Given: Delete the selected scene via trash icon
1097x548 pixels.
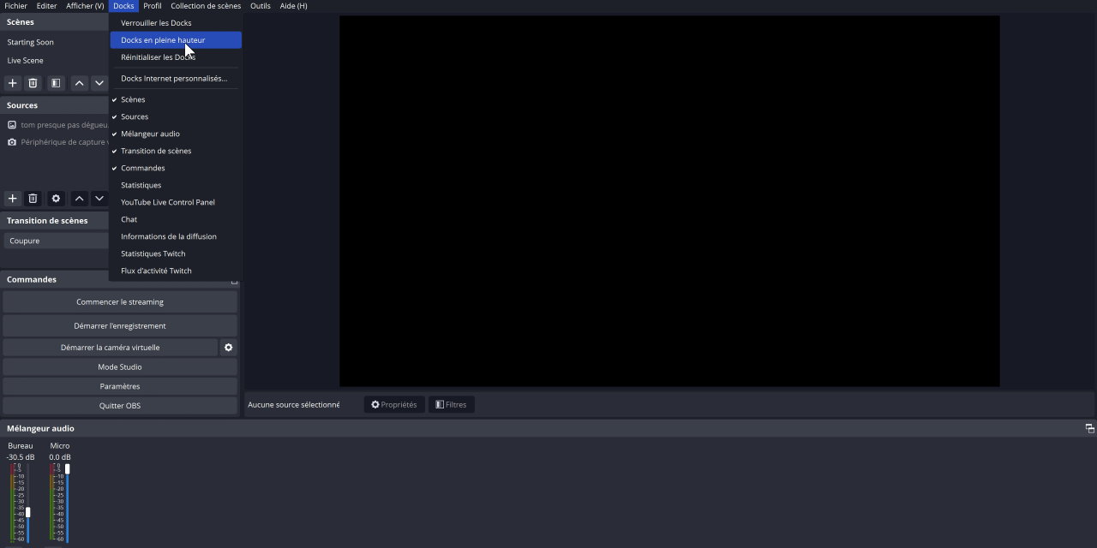Looking at the screenshot, I should (33, 83).
